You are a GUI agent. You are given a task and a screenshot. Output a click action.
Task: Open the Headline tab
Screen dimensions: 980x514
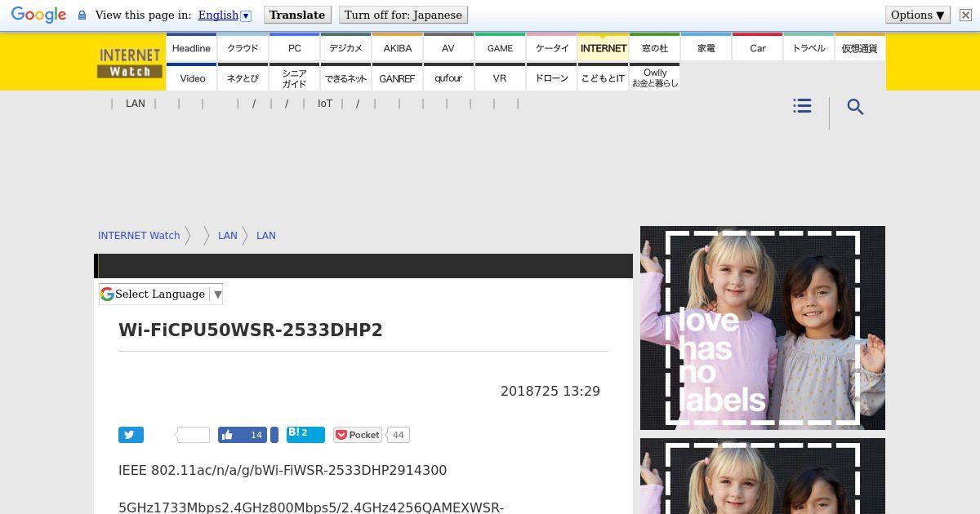point(191,47)
